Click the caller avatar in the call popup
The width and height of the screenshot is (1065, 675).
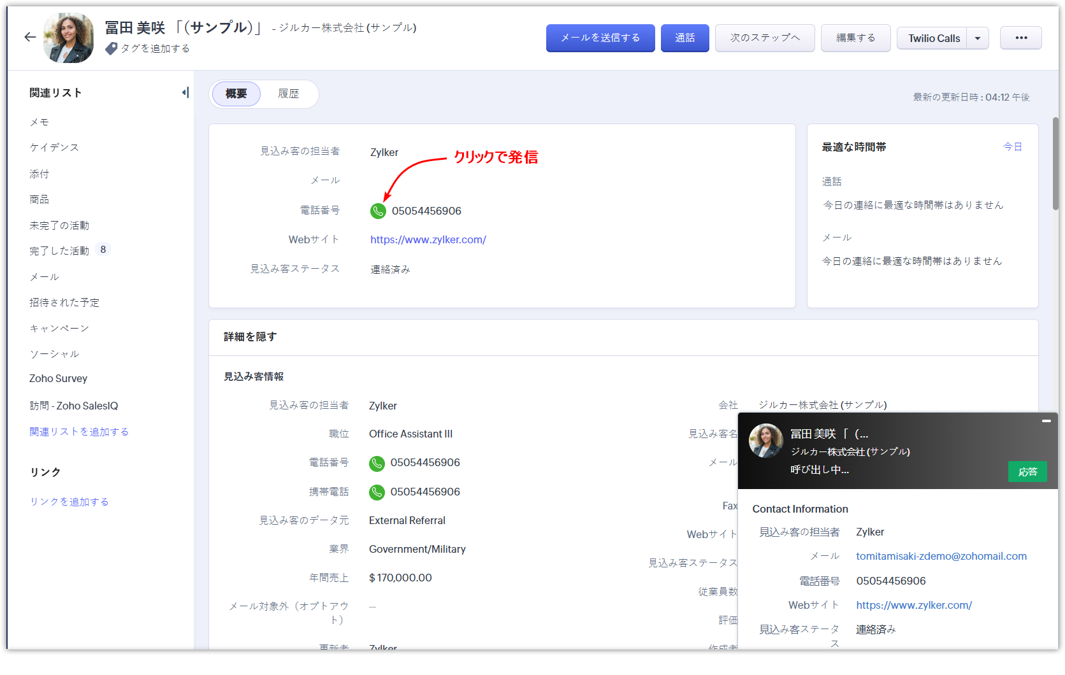765,441
